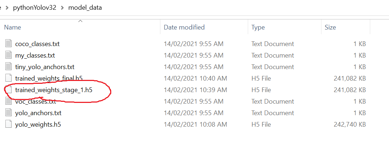Select the coco_classes.txt file icon
This screenshot has height=145, width=389.
[9, 44]
